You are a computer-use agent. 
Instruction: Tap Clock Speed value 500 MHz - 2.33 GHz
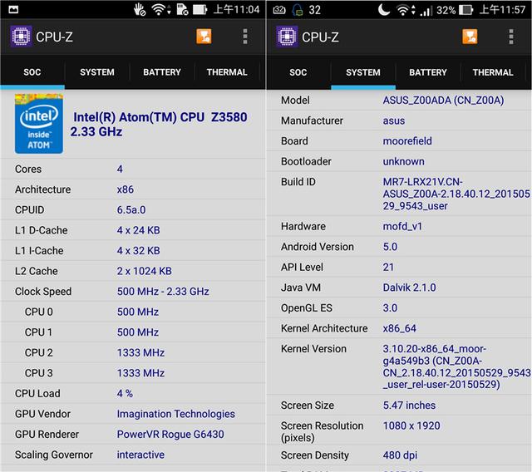[163, 292]
